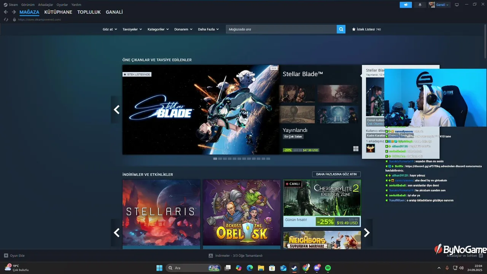487x274 pixels.
Task: Expand the Tavsiyeler dropdown
Action: [x=132, y=29]
